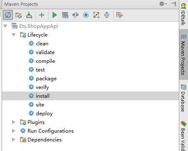Collapse the Lifecycle node
Screen dimensions: 188x151
[14, 35]
